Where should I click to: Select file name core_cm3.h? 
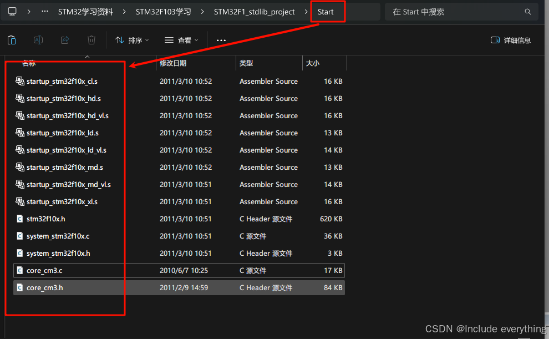(x=45, y=287)
